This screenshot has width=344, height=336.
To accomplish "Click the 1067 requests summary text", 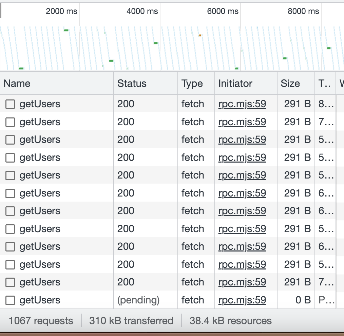I will (40, 320).
